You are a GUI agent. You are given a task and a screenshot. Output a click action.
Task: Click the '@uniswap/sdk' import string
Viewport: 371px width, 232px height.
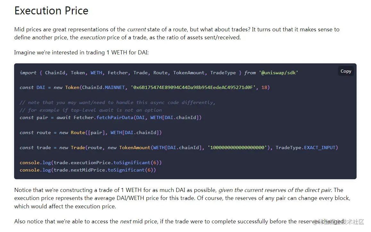[278, 73]
